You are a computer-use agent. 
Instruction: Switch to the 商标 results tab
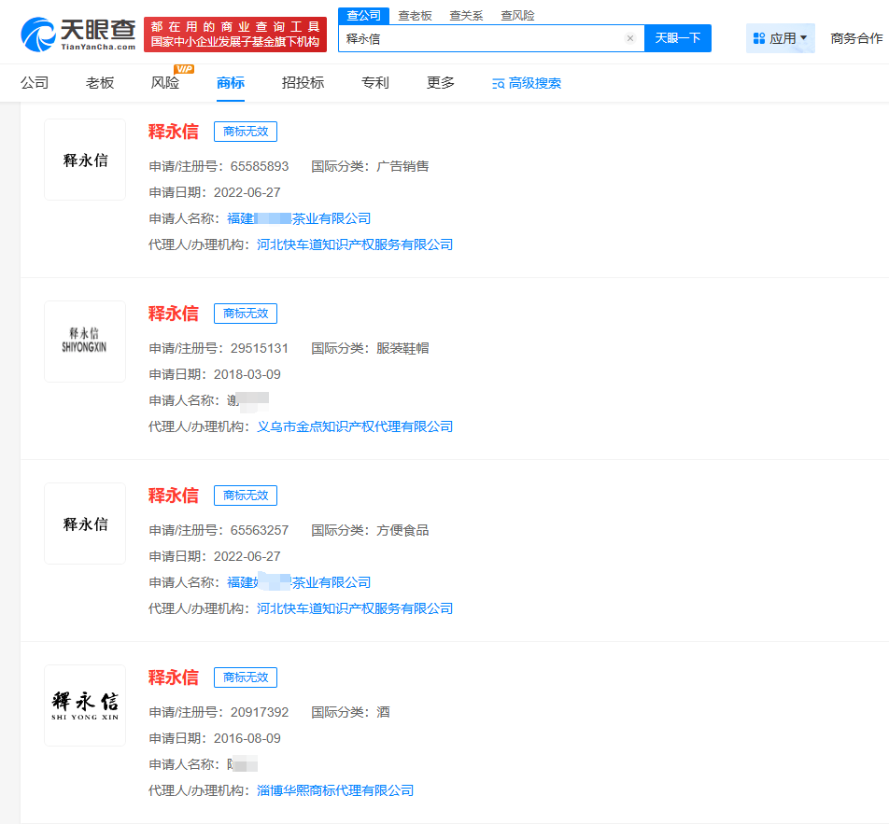pyautogui.click(x=230, y=83)
